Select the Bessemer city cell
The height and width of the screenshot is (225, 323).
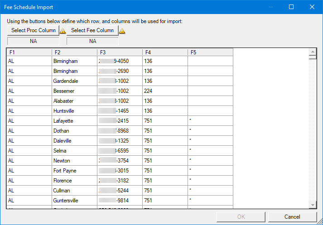(x=63, y=91)
